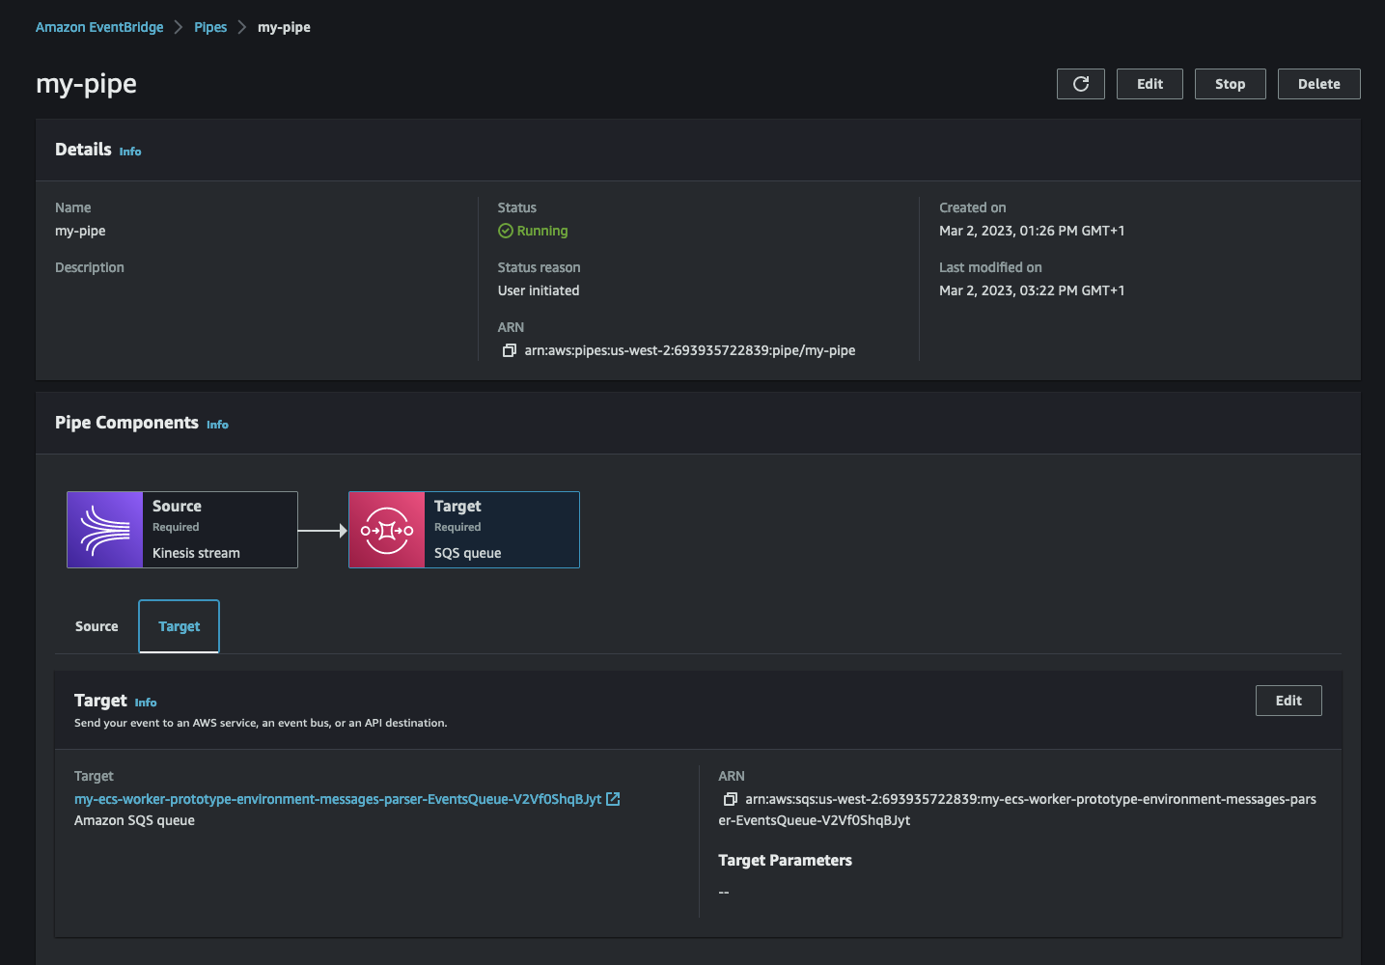This screenshot has width=1385, height=965.
Task: Click the my-pipe name value in Details
Action: (80, 231)
